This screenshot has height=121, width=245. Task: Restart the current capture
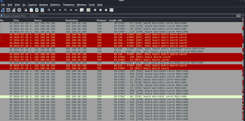pyautogui.click(x=14, y=10)
